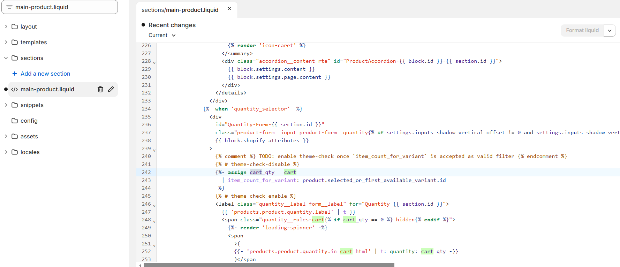Click line number 242 in the gutter
The width and height of the screenshot is (620, 267).
(146, 172)
